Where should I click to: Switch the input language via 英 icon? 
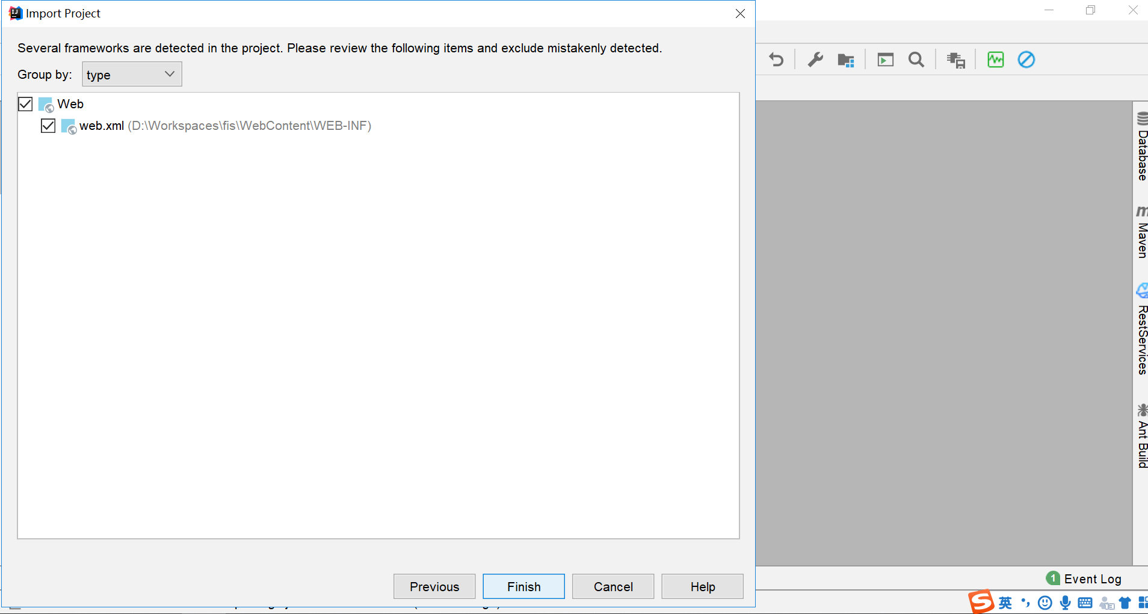coord(1005,603)
